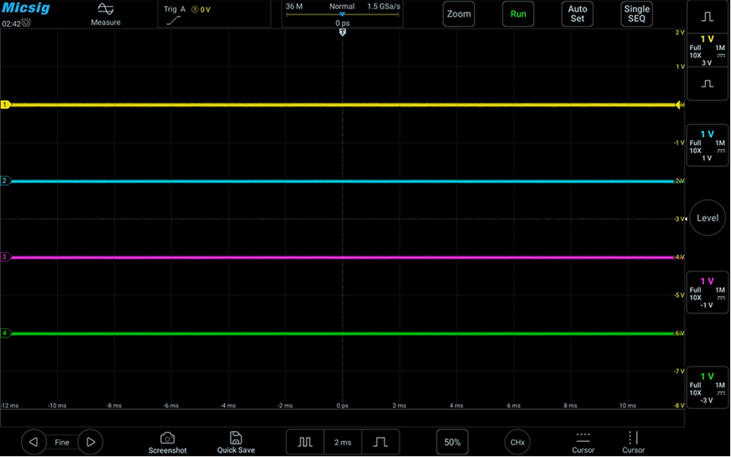Image resolution: width=731 pixels, height=457 pixels.
Task: Click the magenta channel 3 trace
Action: point(342,257)
